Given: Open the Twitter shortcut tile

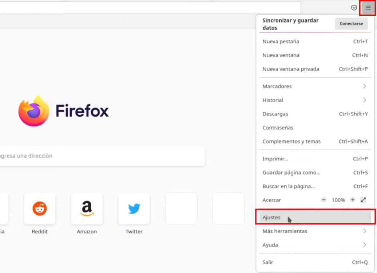Looking at the screenshot, I should [134, 208].
